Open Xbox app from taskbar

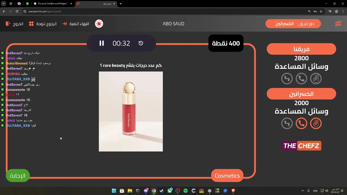170,191
